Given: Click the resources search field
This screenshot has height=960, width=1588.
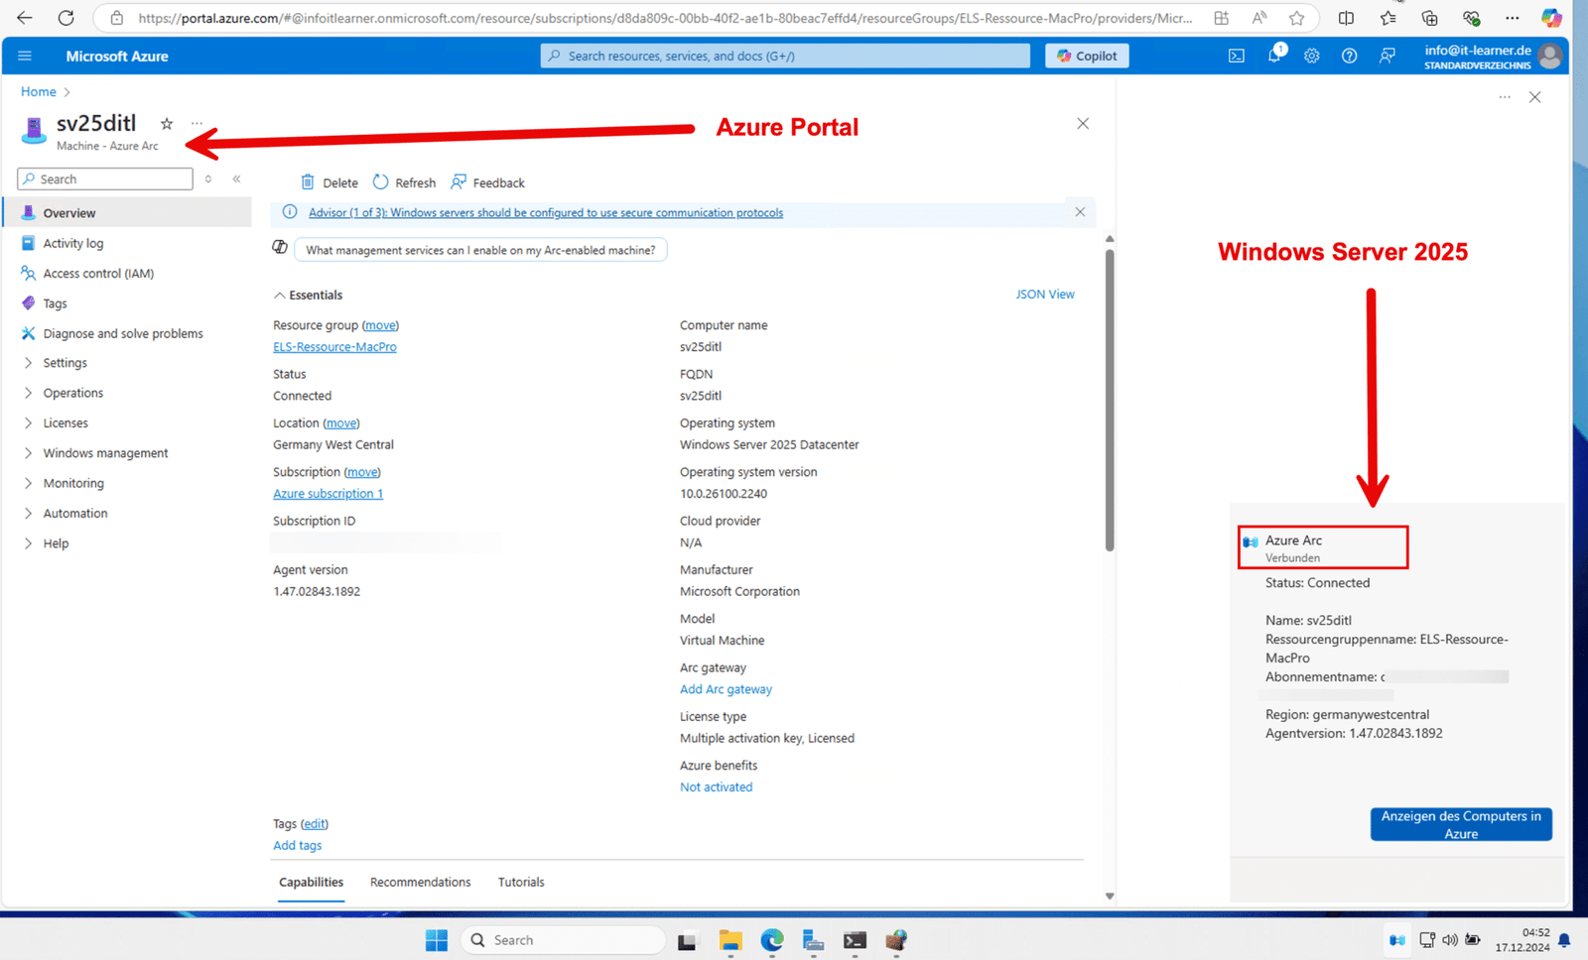Looking at the screenshot, I should (x=784, y=56).
